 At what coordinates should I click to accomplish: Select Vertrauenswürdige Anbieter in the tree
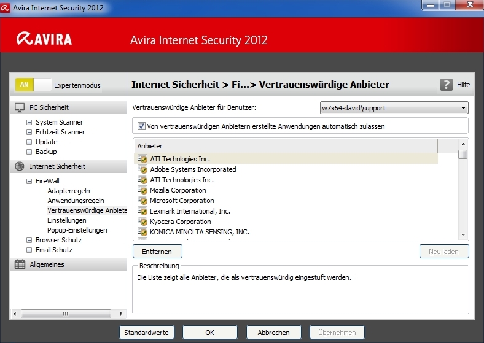pos(87,210)
